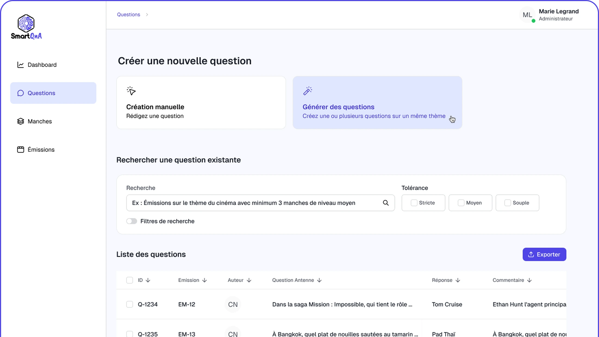Sort by the Question Antenne column arrow
The width and height of the screenshot is (599, 337).
click(319, 280)
